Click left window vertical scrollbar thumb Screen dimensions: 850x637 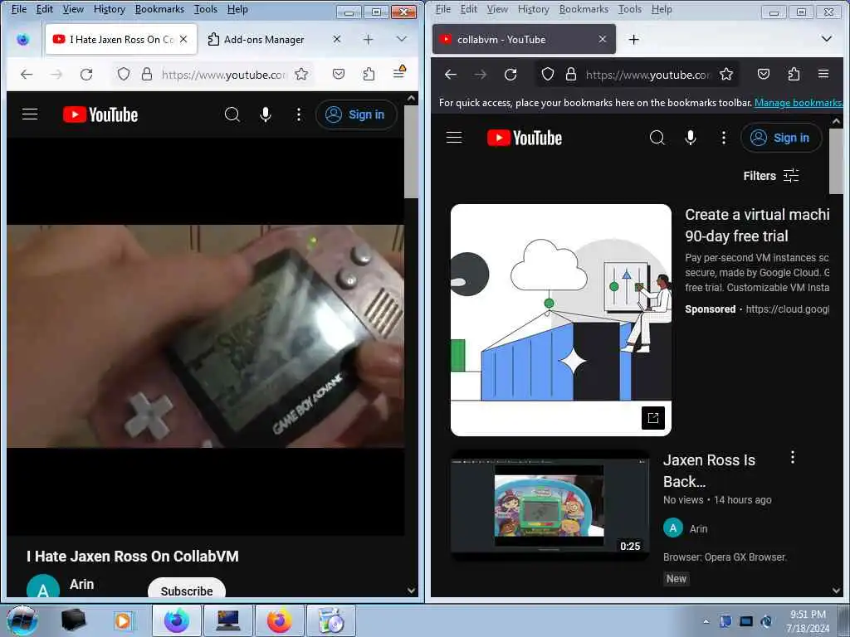[411, 151]
